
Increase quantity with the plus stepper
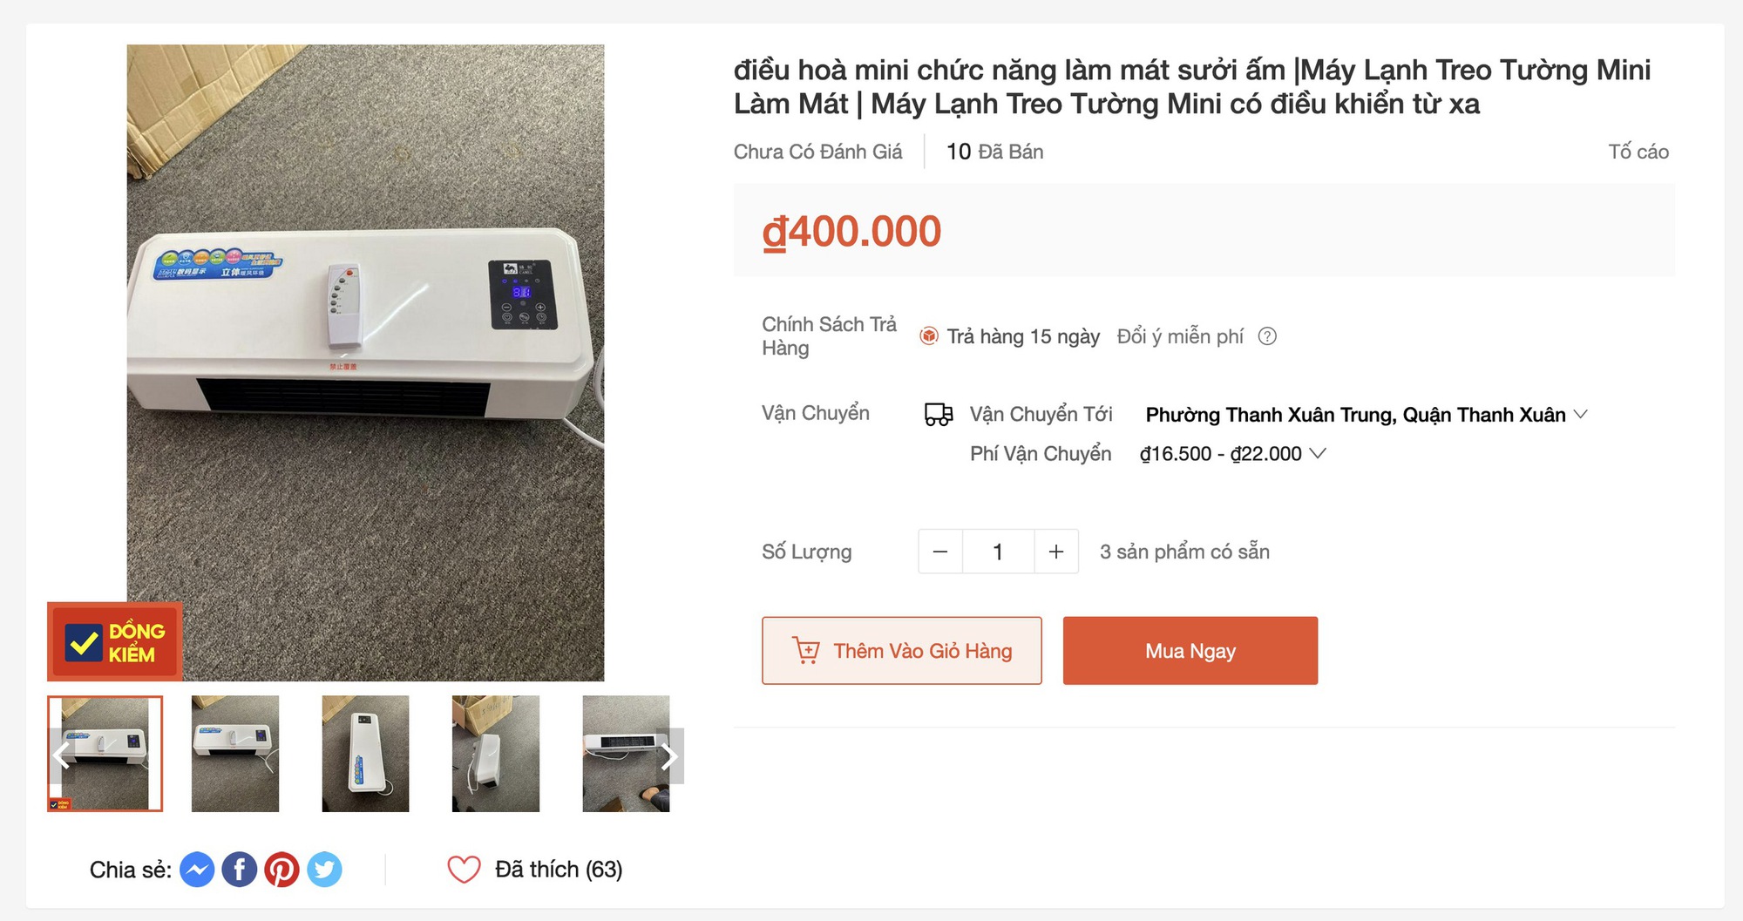point(1055,551)
